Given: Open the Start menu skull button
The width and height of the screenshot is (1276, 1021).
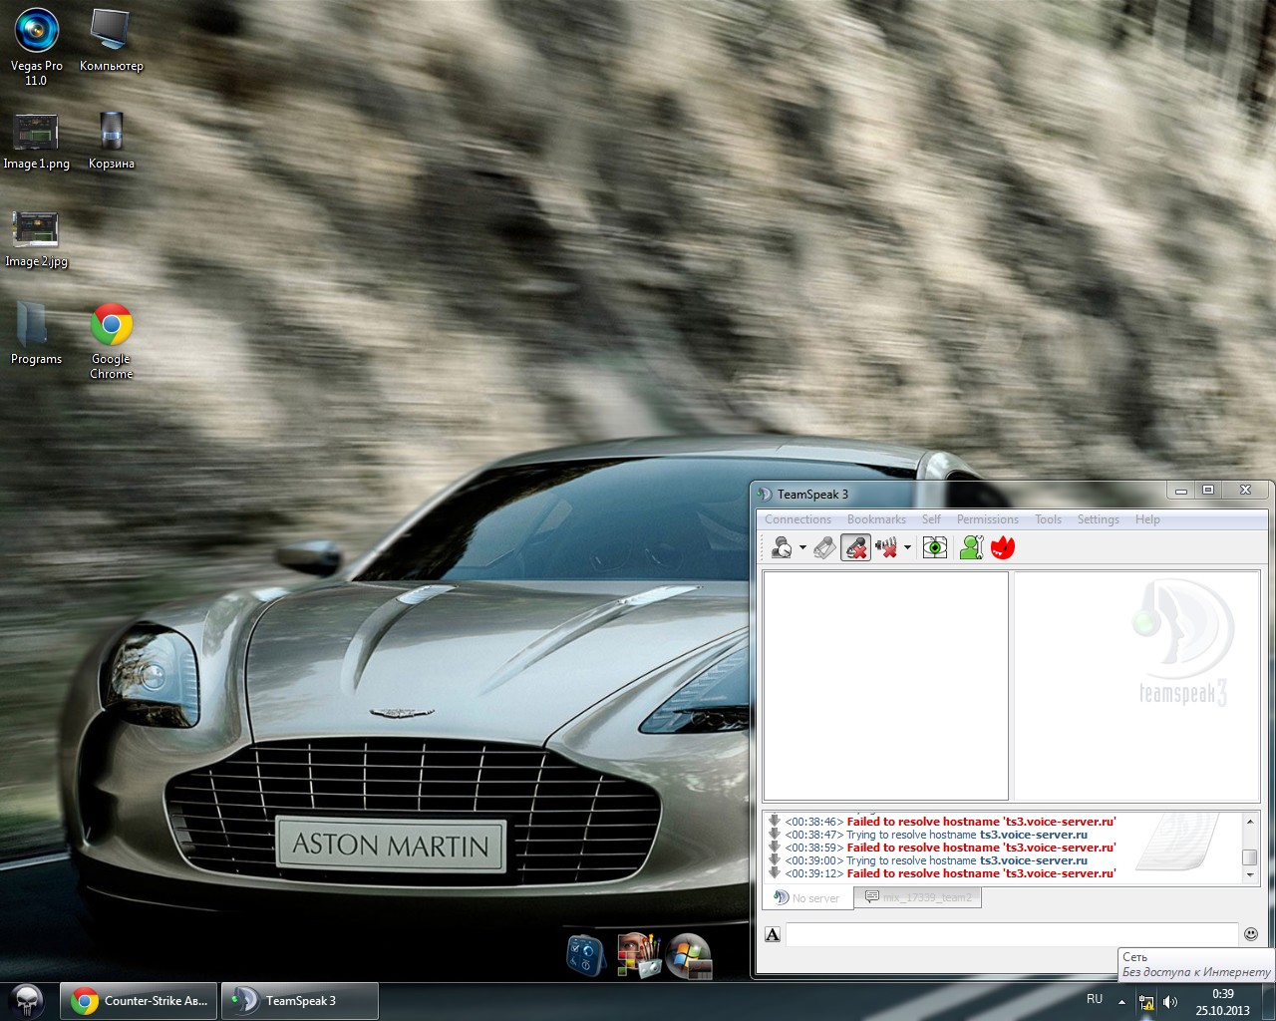Looking at the screenshot, I should tap(28, 1000).
